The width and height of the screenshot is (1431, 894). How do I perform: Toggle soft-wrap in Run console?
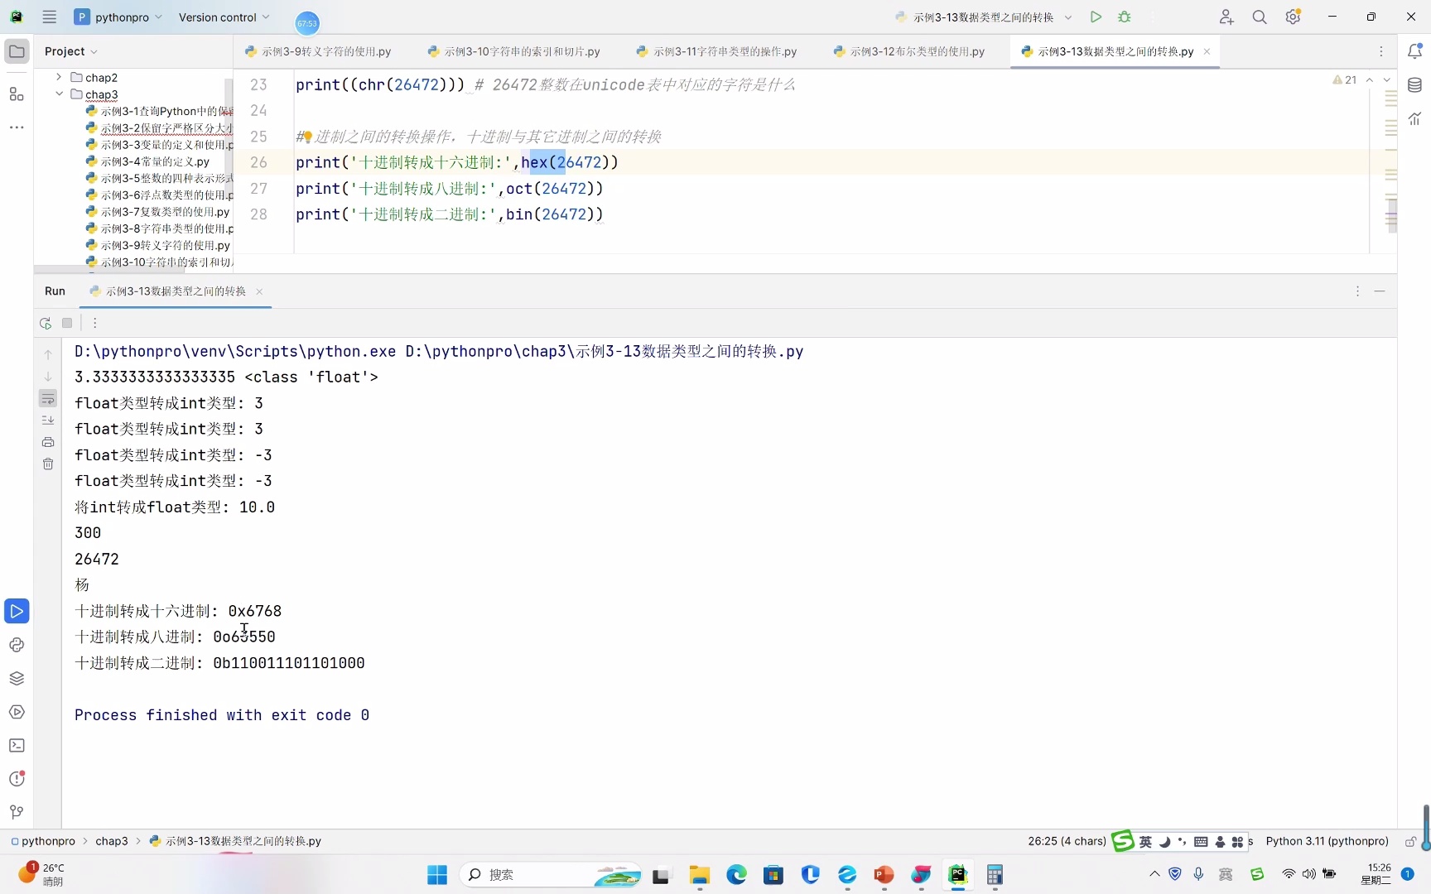click(48, 399)
